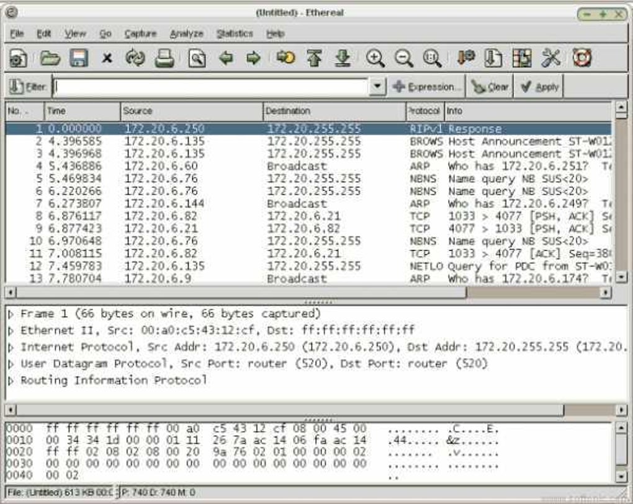Viewport: 633px width, 504px height.
Task: Focus the display filter text field
Action: (x=211, y=87)
